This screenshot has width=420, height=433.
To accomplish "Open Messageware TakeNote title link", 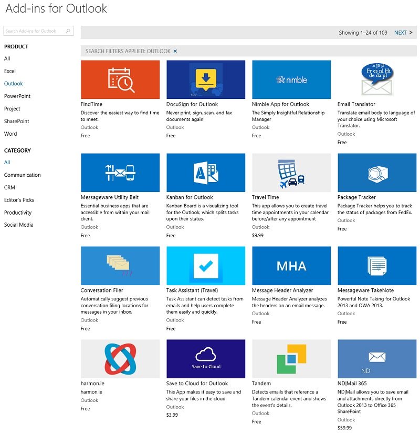I will [366, 290].
